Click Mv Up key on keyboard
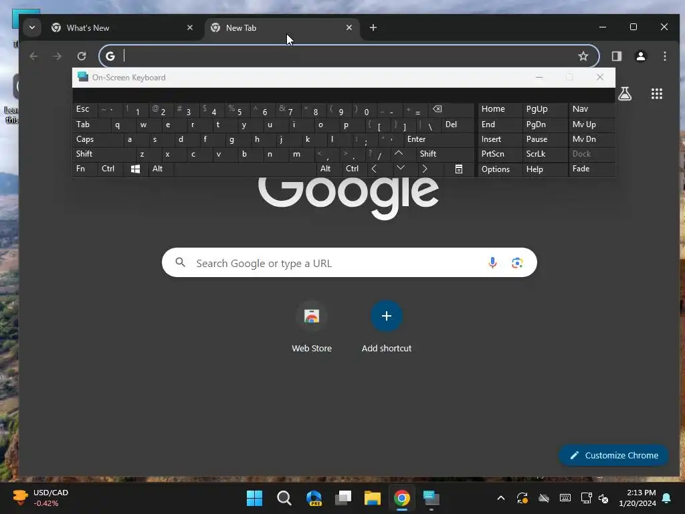Image resolution: width=685 pixels, height=514 pixels. 591,124
